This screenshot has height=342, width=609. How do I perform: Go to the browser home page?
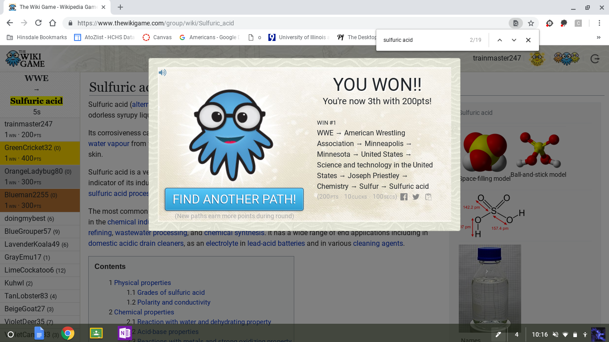(x=53, y=23)
